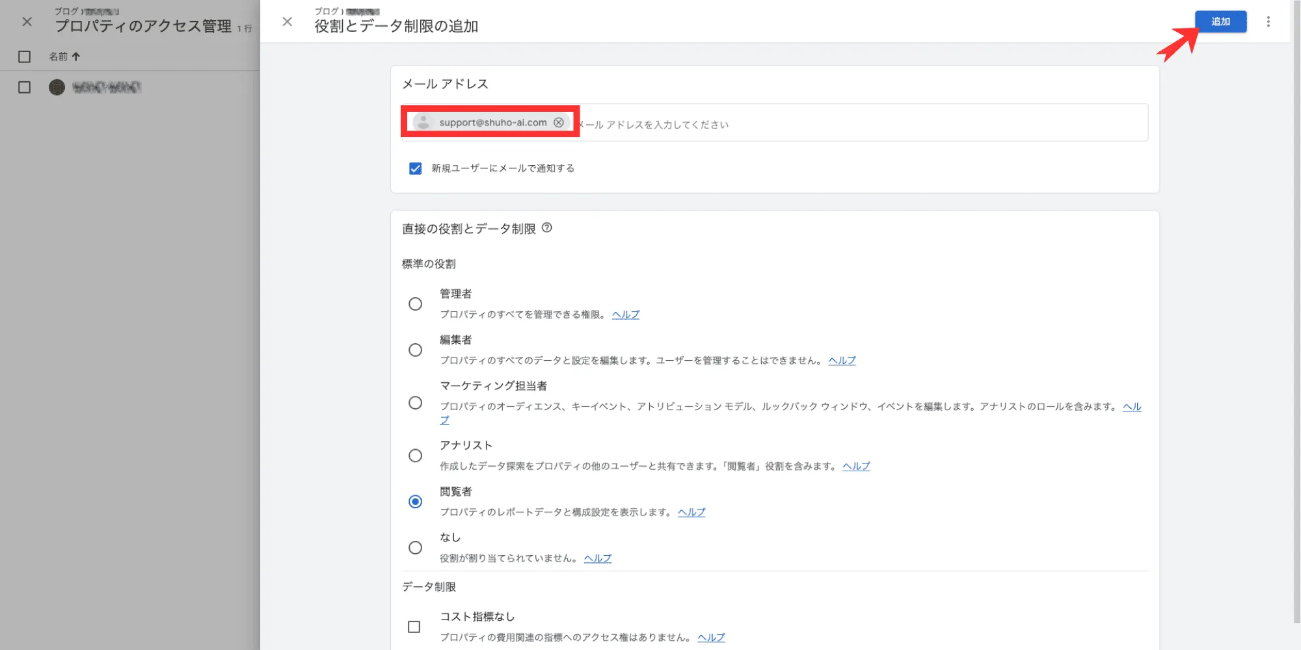Open ヘルプ link for 編集者 role

842,361
